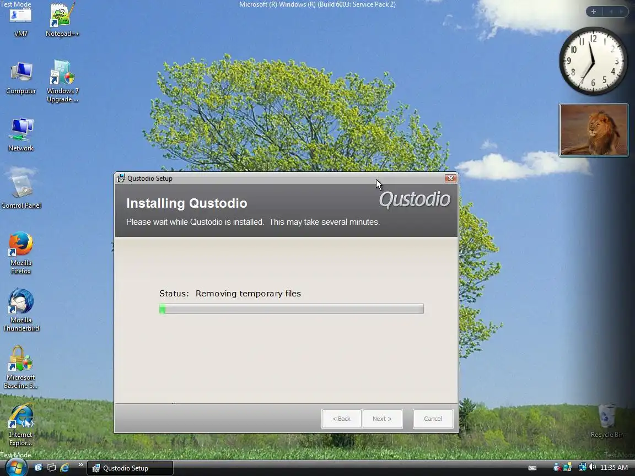
Task: Click the lion slideshow gadget picture
Action: click(x=593, y=130)
